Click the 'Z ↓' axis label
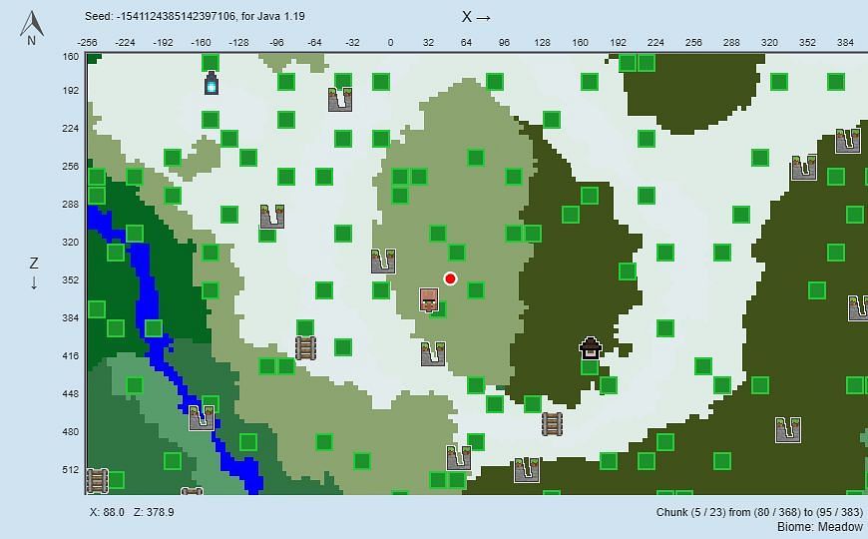This screenshot has height=539, width=868. tap(34, 273)
